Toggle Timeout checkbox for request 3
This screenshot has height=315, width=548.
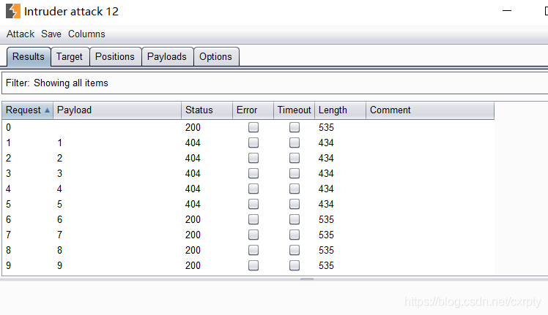[295, 173]
